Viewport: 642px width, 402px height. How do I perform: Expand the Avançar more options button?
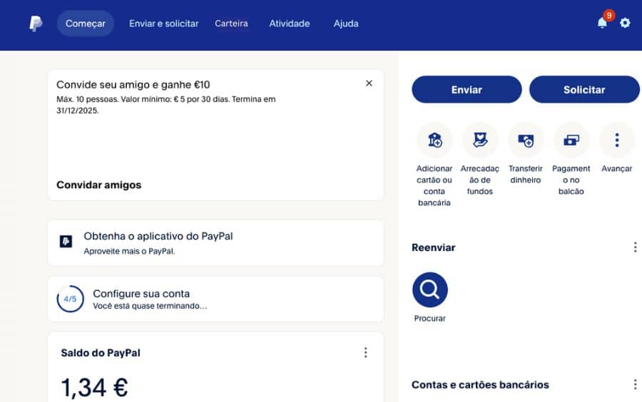[x=617, y=140]
